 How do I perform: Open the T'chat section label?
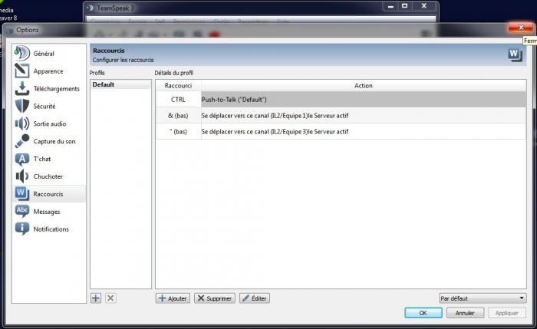click(x=42, y=160)
